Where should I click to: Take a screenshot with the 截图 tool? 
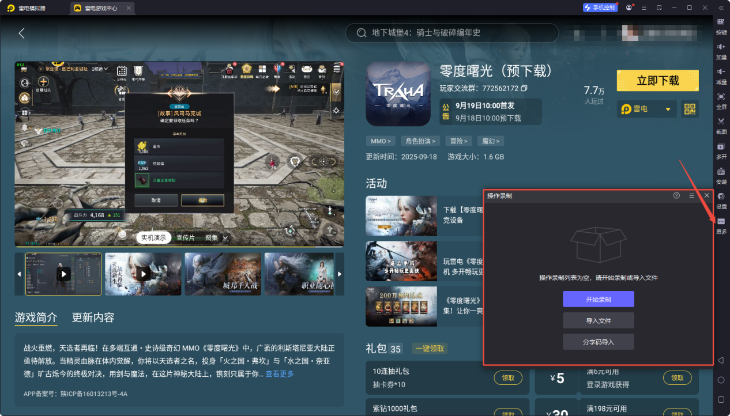pyautogui.click(x=720, y=127)
